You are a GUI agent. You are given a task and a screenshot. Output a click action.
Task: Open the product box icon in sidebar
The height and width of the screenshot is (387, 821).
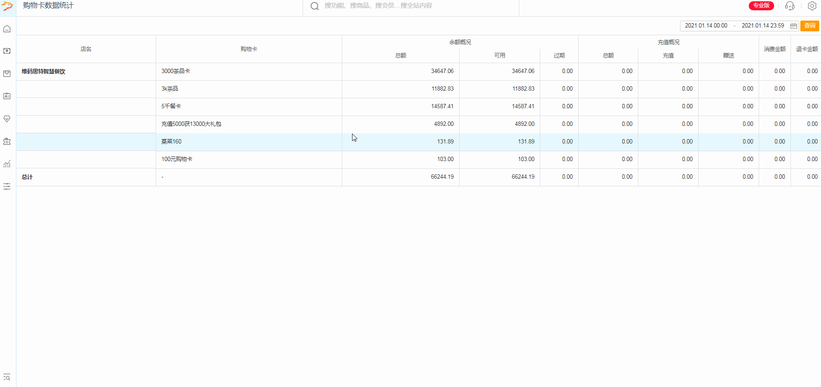[7, 74]
